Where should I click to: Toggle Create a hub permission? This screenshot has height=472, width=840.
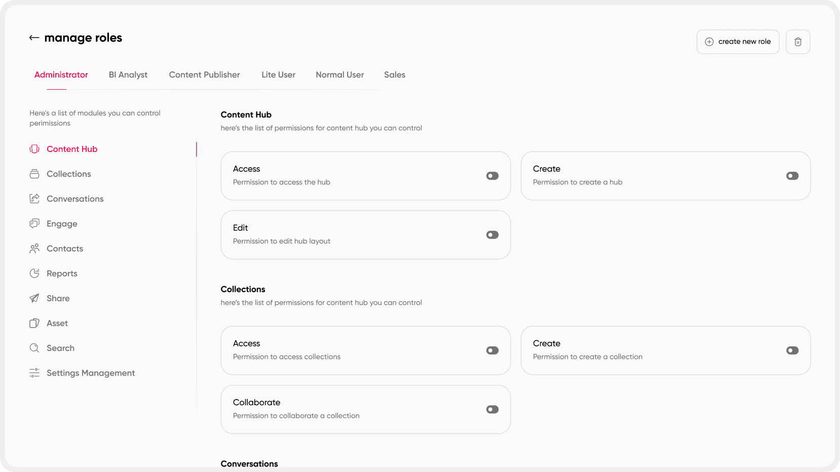coord(792,176)
